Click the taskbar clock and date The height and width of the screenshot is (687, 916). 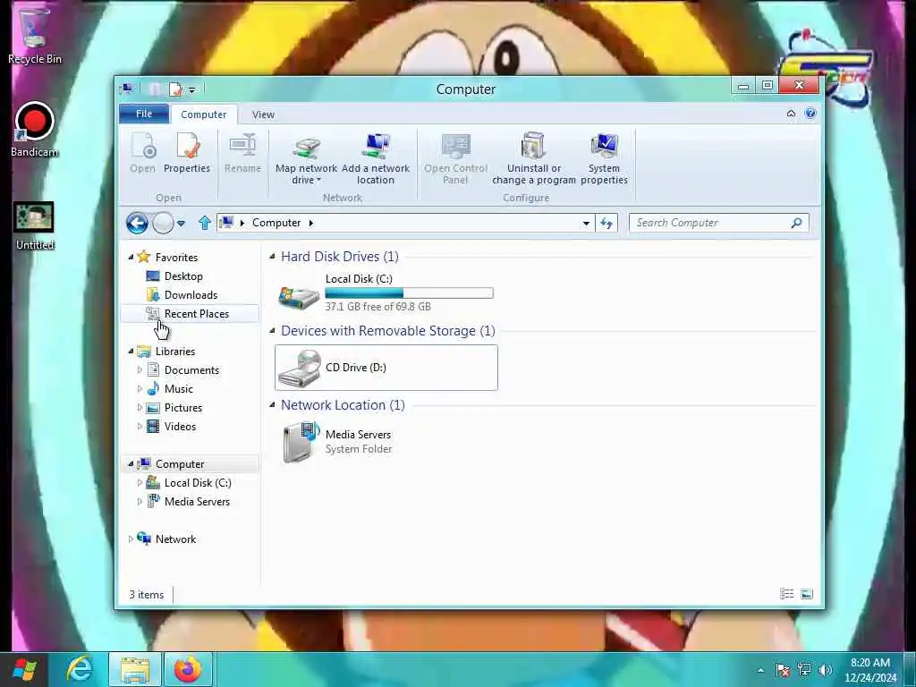pos(869,670)
